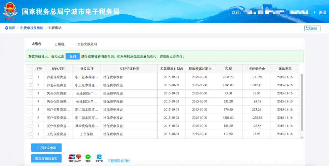Click the 三方协议缴款 button
The width and height of the screenshot is (329, 166).
[x=46, y=148]
